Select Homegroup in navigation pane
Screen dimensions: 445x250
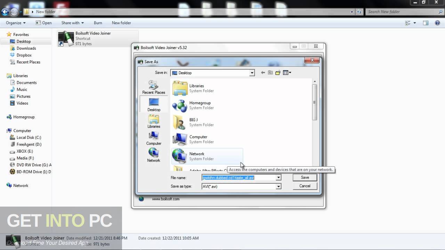[x=24, y=117]
